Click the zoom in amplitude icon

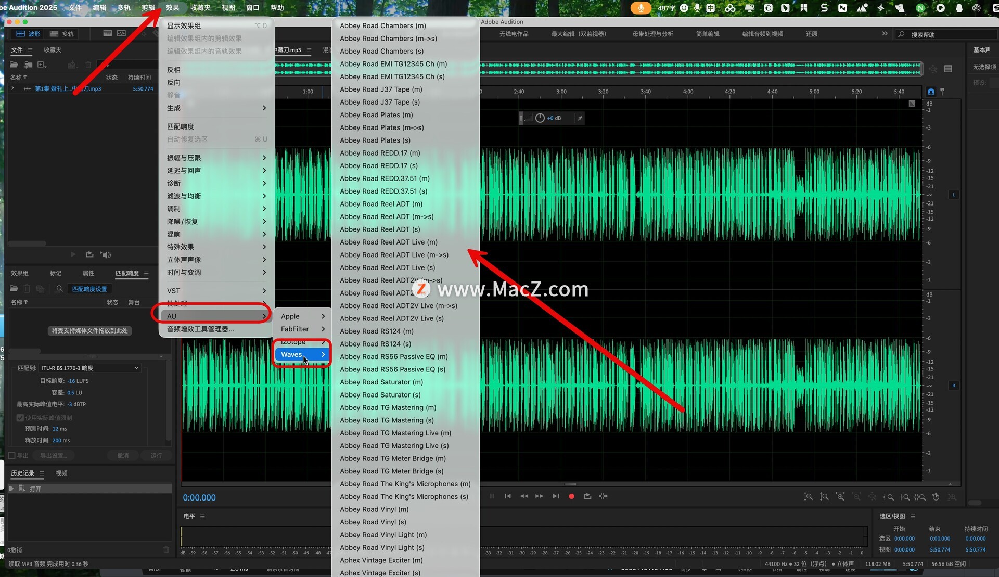(x=808, y=497)
